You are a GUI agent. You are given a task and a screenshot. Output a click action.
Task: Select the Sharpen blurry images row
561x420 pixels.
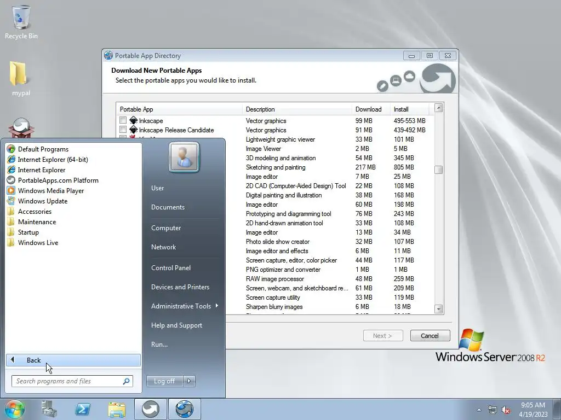[329, 306]
